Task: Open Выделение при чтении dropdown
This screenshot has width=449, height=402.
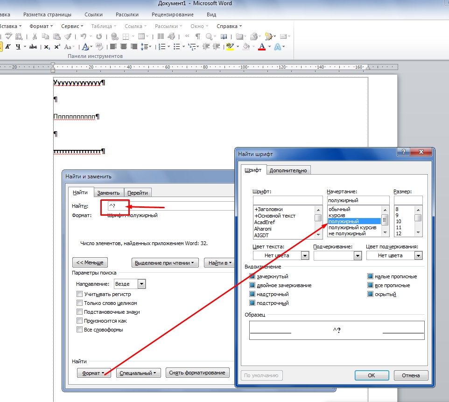Action: pyautogui.click(x=165, y=263)
